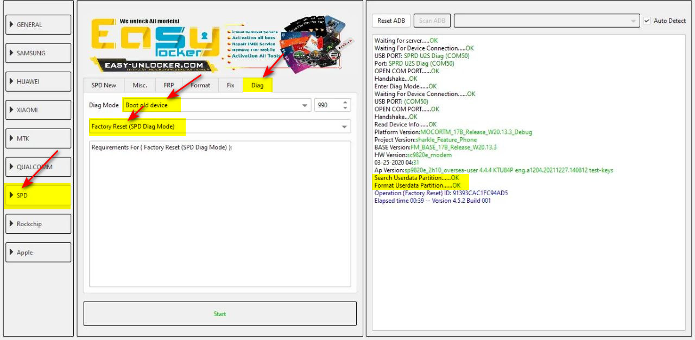The width and height of the screenshot is (695, 340).
Task: Open the Format tab
Action: pyautogui.click(x=200, y=85)
